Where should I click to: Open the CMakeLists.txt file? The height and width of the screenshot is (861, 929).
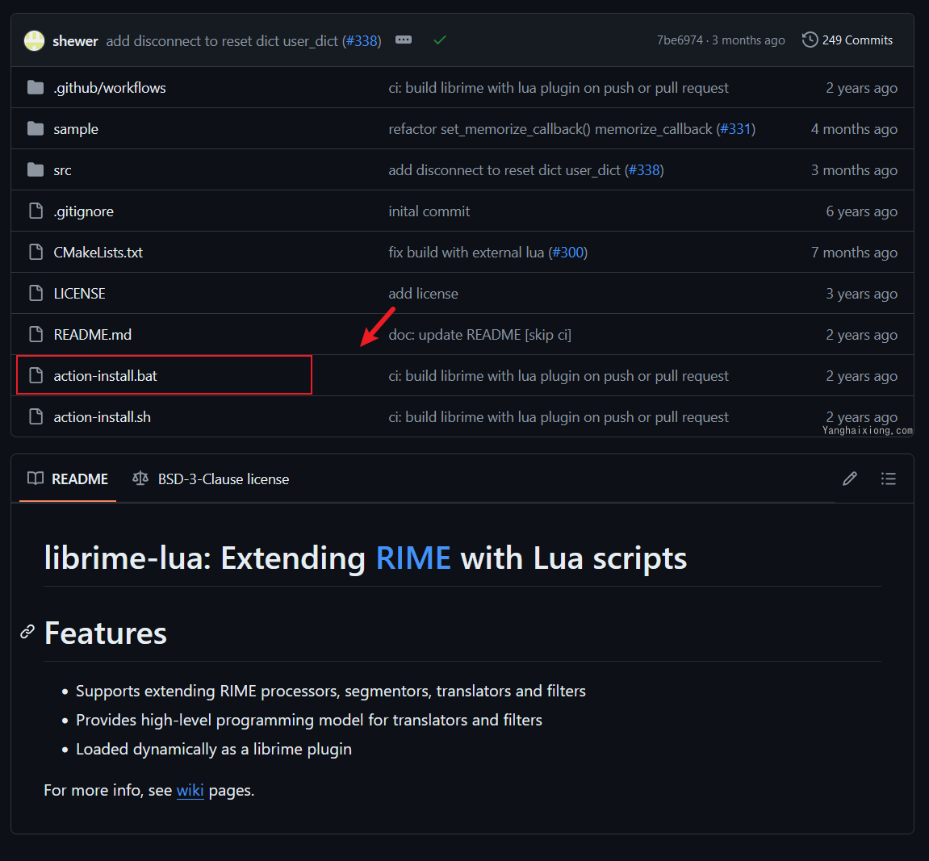pyautogui.click(x=98, y=253)
